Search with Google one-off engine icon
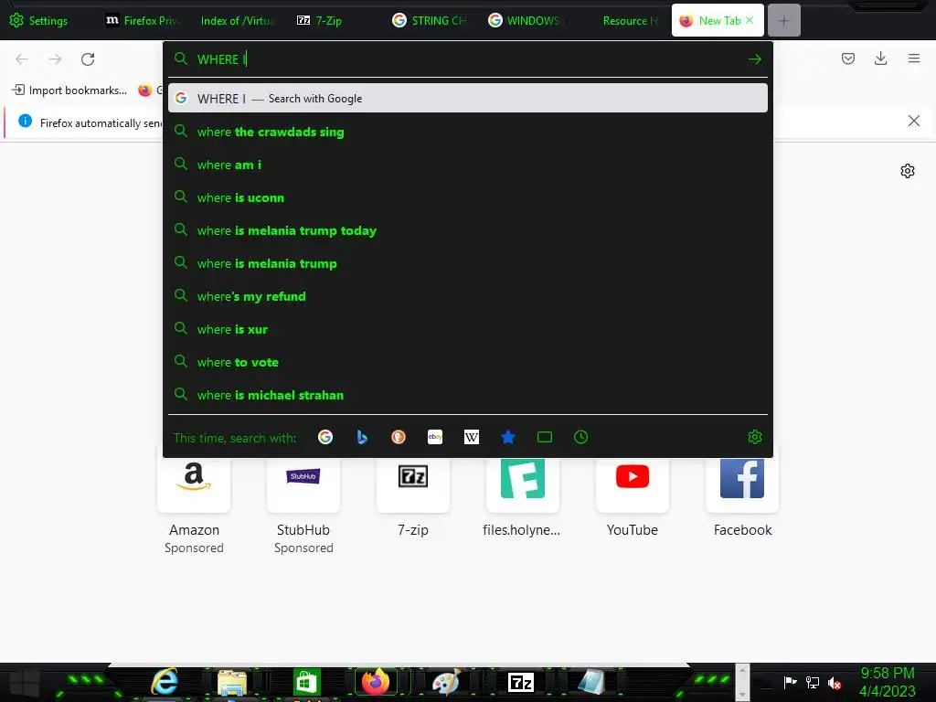 [x=325, y=437]
